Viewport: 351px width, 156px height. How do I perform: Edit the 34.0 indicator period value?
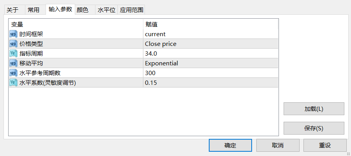(211, 54)
